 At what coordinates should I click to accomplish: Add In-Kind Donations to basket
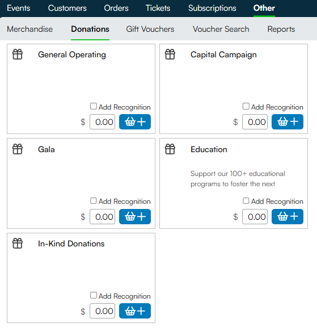pos(135,311)
